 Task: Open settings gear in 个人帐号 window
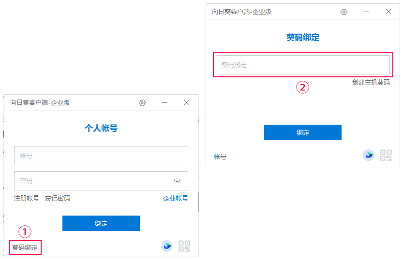142,103
